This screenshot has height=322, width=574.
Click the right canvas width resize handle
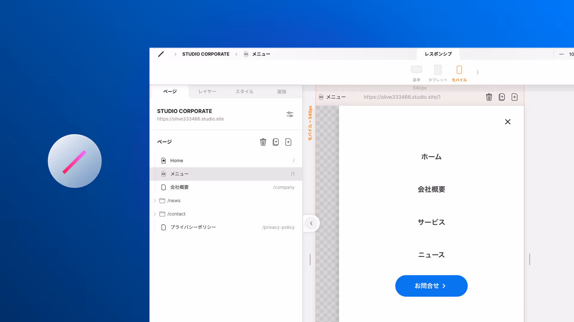[x=529, y=259]
